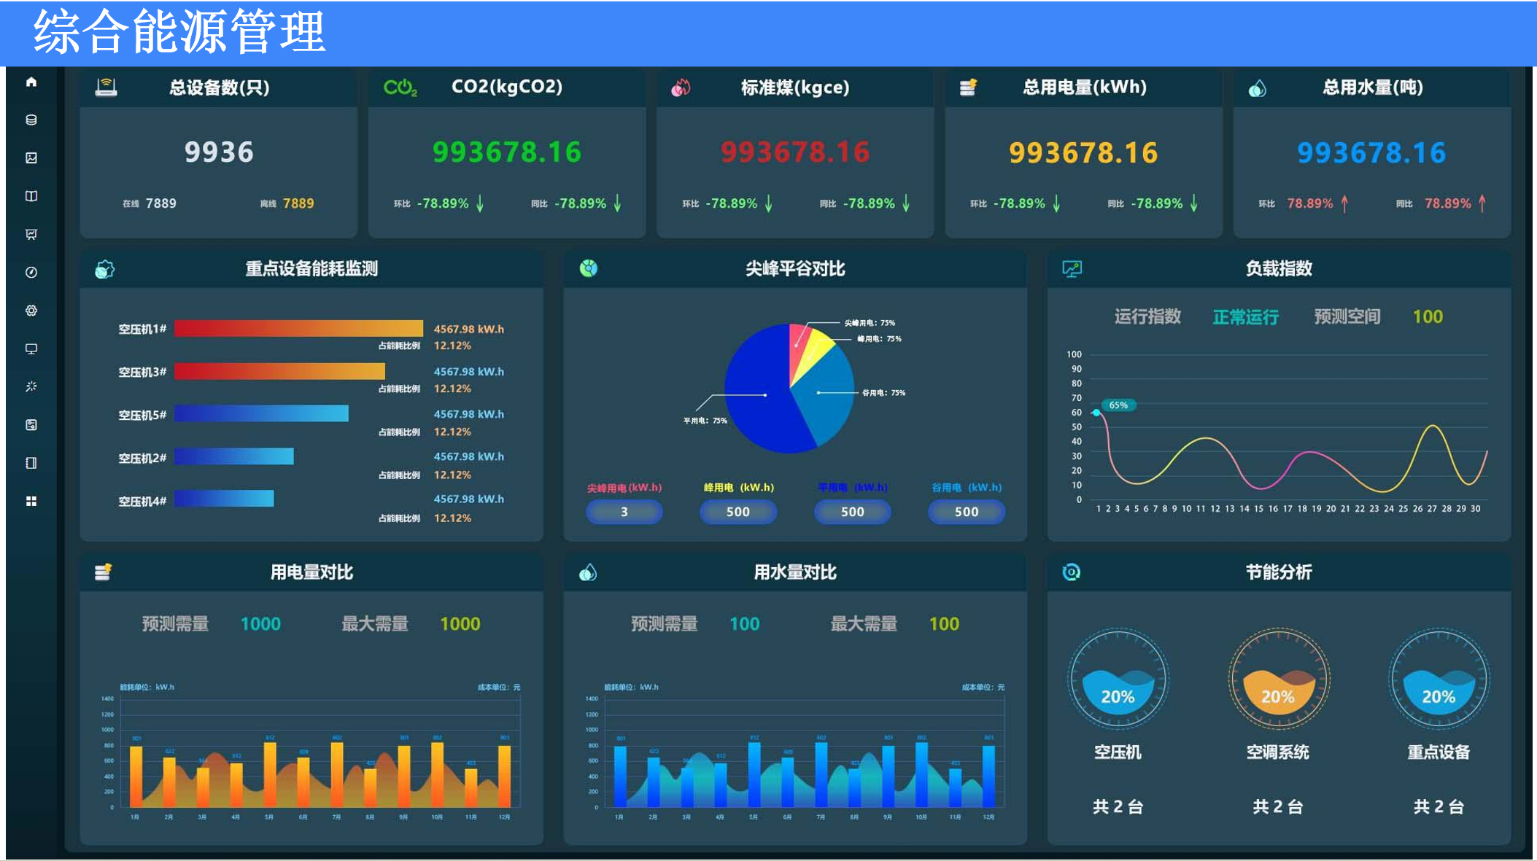Click the presentation chart sidebar icon
This screenshot has width=1537, height=861.
31,234
